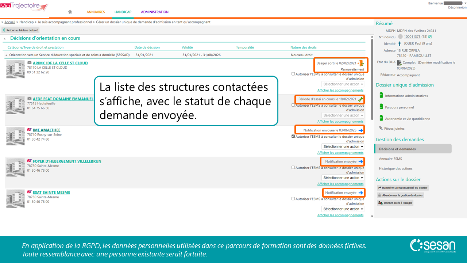Open the ESAT SAINTE MESME link
Viewport: 467px width, 263px height.
point(51,193)
